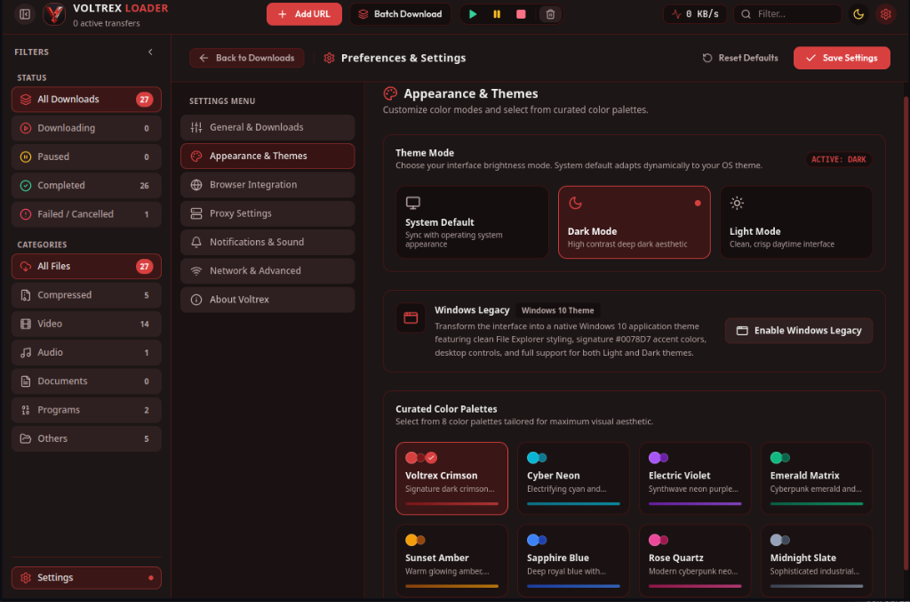Click the '0 active transfers' text
The width and height of the screenshot is (910, 602).
click(x=107, y=23)
